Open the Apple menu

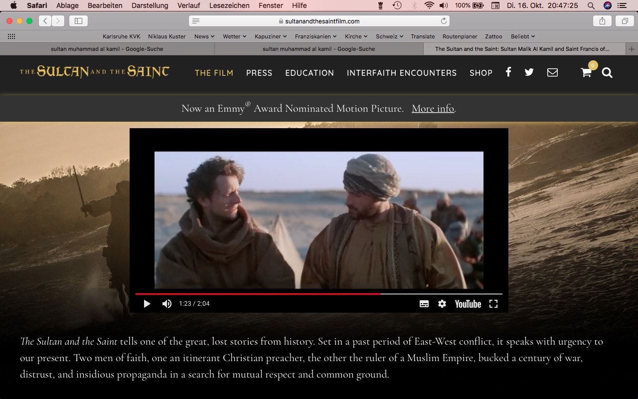[13, 5]
